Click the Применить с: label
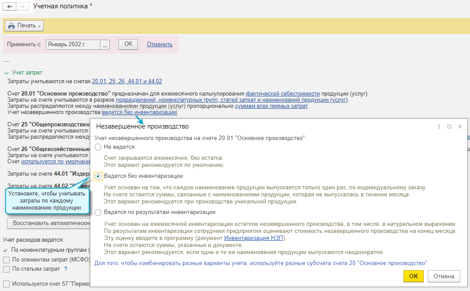Viewport: 470px width, 291px height. (x=24, y=44)
